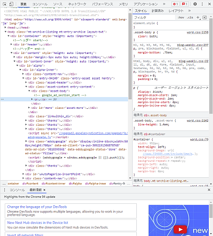Open the background-image URL link
This screenshot has width=213, height=236.
pos(169,154)
